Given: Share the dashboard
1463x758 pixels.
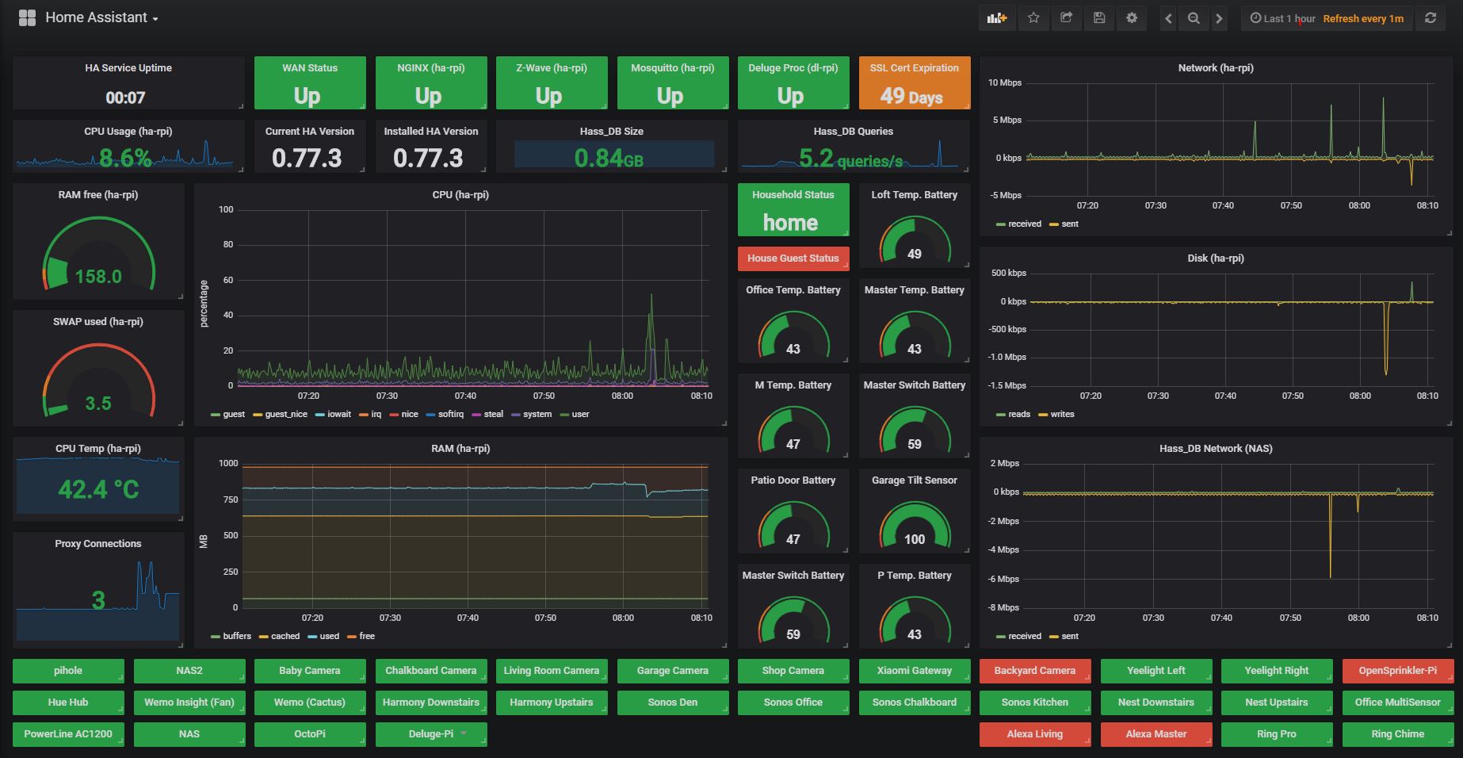Looking at the screenshot, I should tap(1066, 18).
